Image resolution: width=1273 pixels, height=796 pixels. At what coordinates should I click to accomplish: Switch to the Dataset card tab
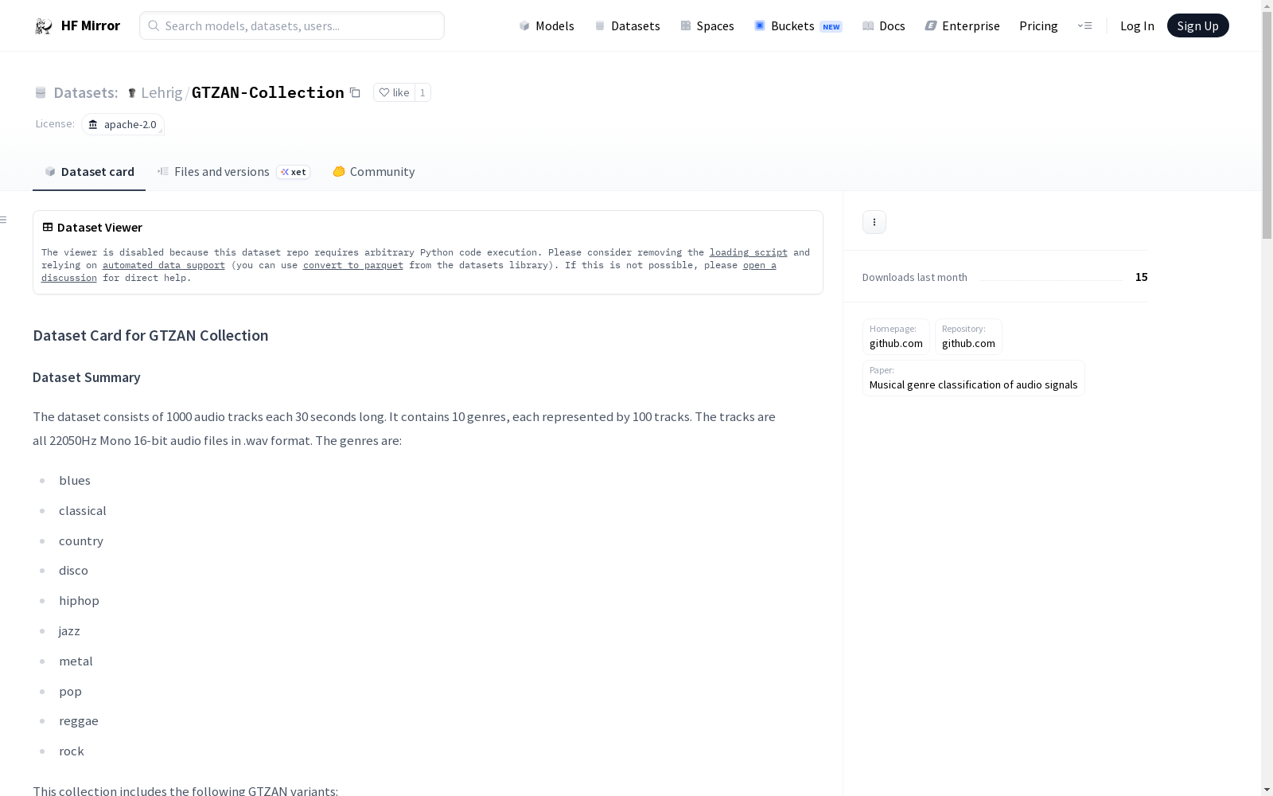pyautogui.click(x=89, y=172)
